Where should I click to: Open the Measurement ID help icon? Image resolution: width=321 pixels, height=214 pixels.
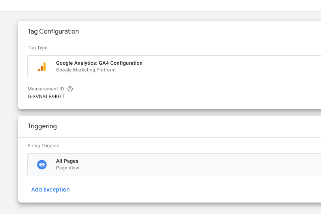pyautogui.click(x=70, y=89)
